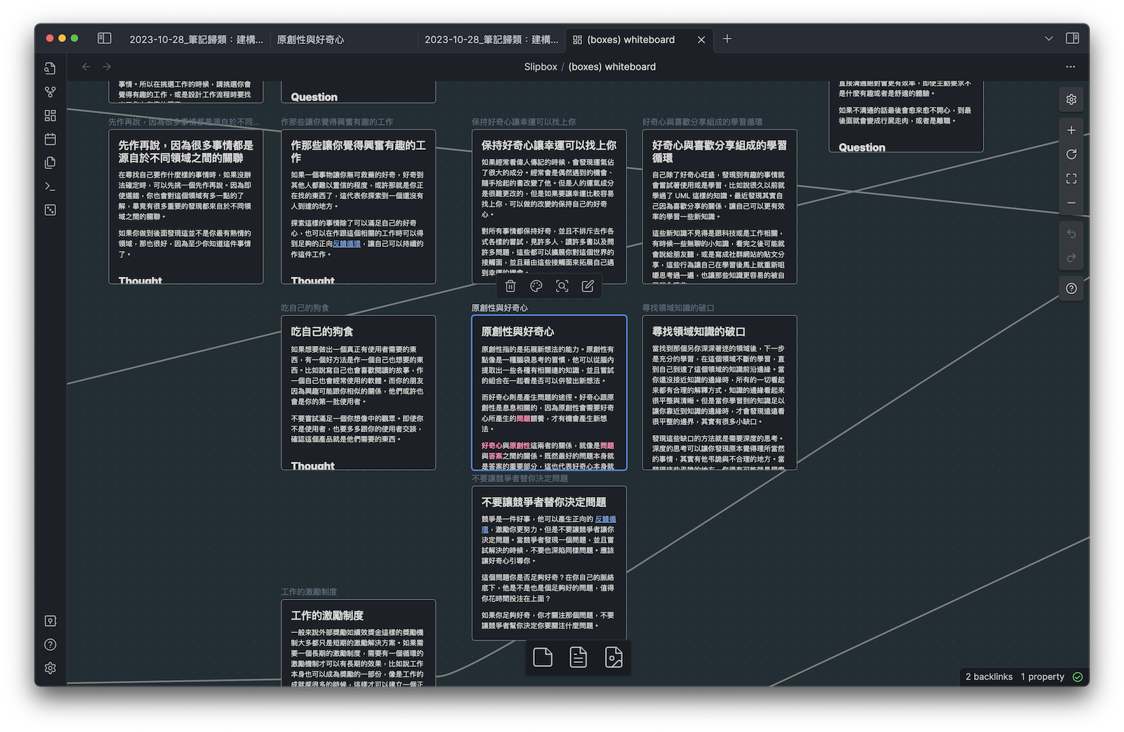
Task: Toggle the left sidebar
Action: tap(105, 39)
